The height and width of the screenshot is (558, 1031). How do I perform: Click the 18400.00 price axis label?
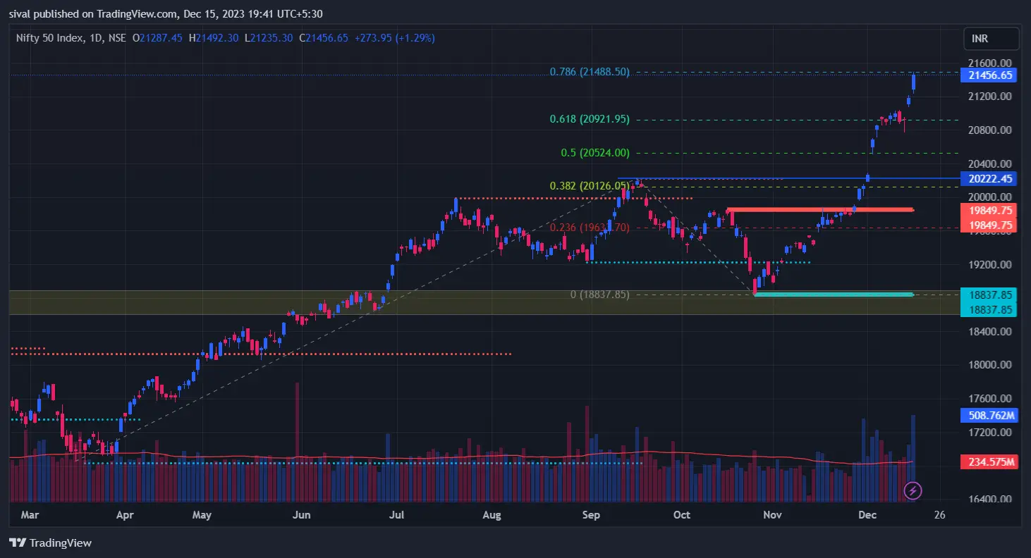990,332
